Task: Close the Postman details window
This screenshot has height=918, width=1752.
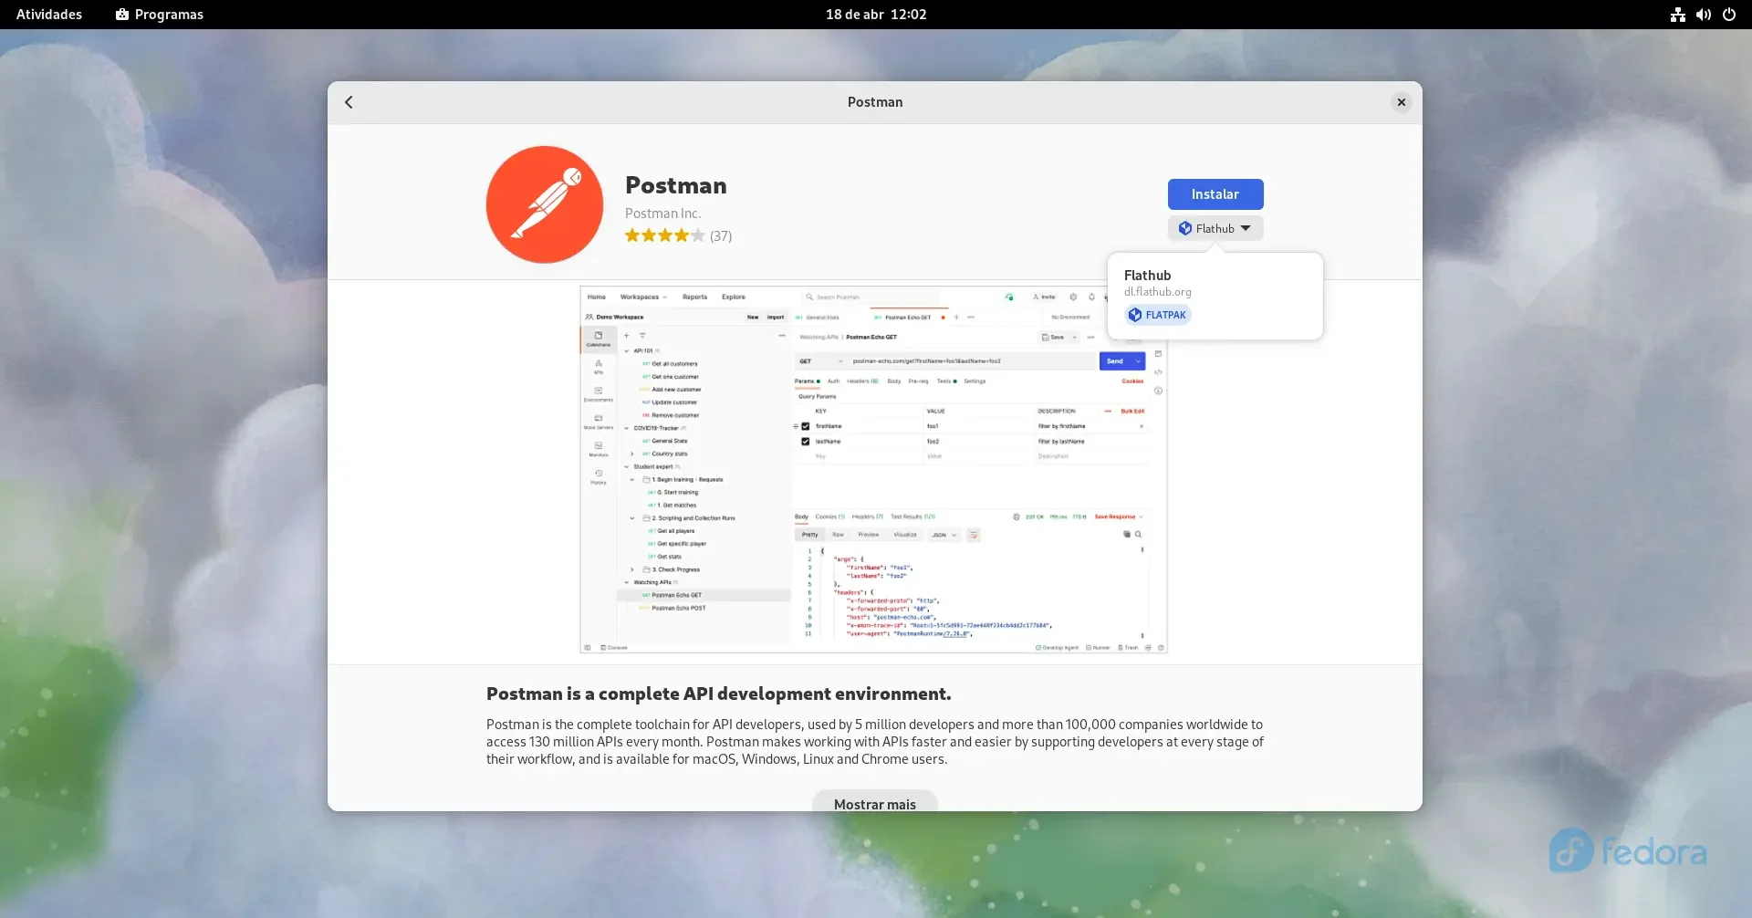Action: [1401, 102]
